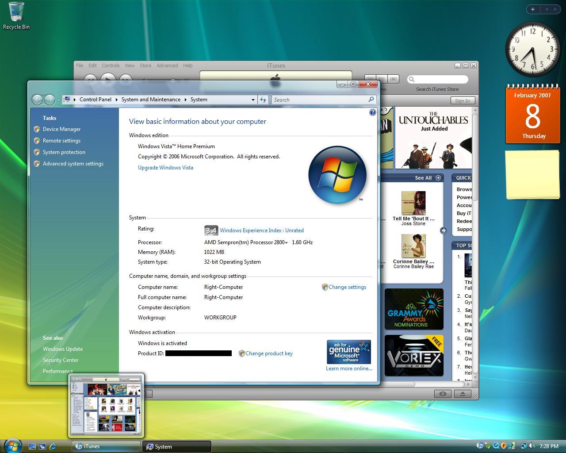Click the help question mark icon
This screenshot has width=566, height=453.
372,113
